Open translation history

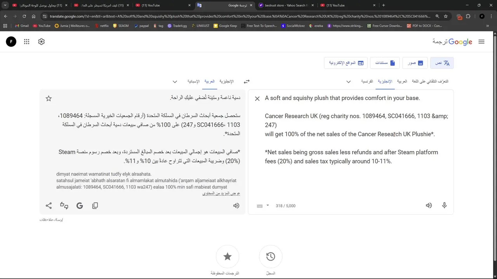271,257
